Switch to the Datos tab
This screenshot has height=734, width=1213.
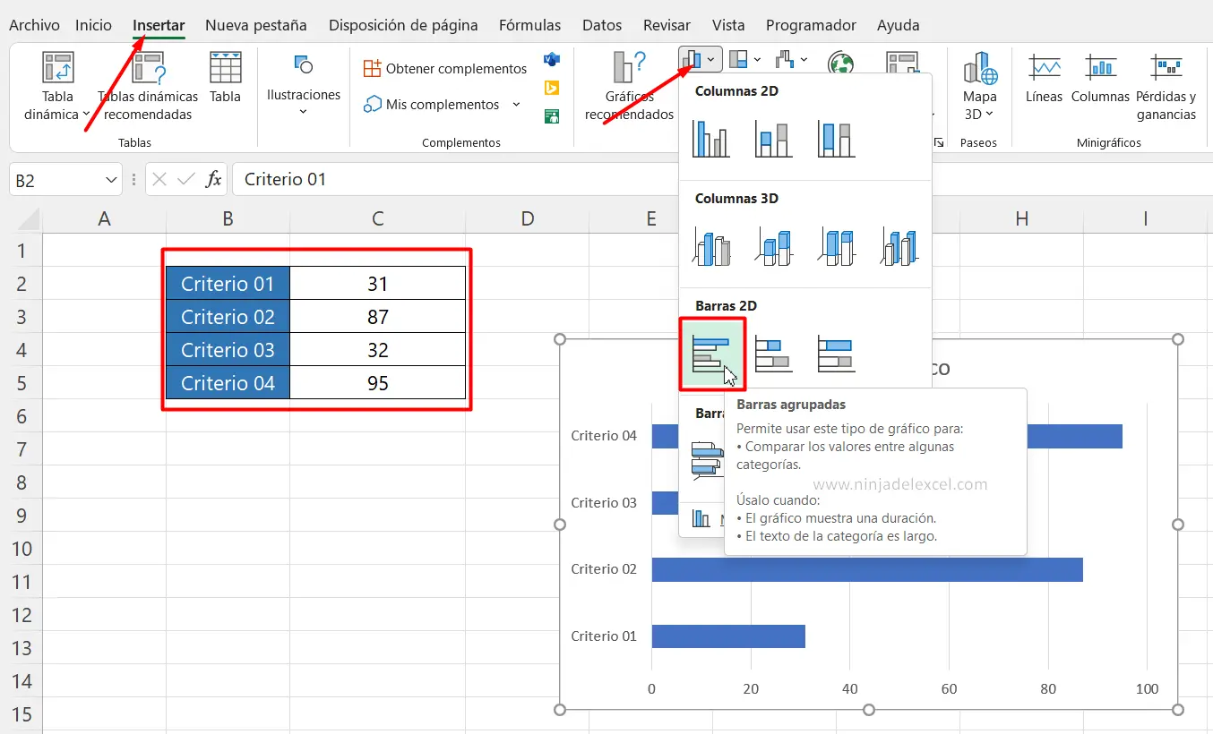coord(602,25)
